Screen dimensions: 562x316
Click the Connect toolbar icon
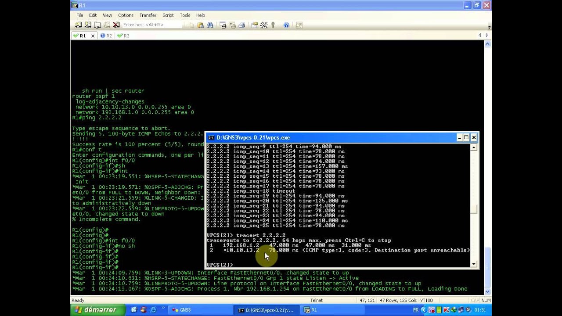[x=79, y=25]
